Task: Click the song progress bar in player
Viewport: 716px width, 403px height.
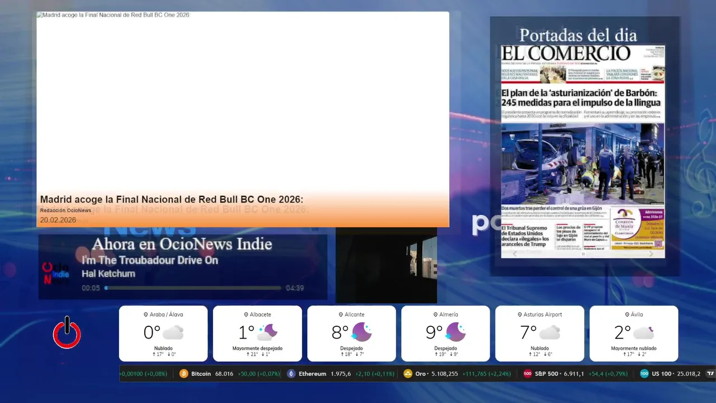Action: tap(193, 288)
